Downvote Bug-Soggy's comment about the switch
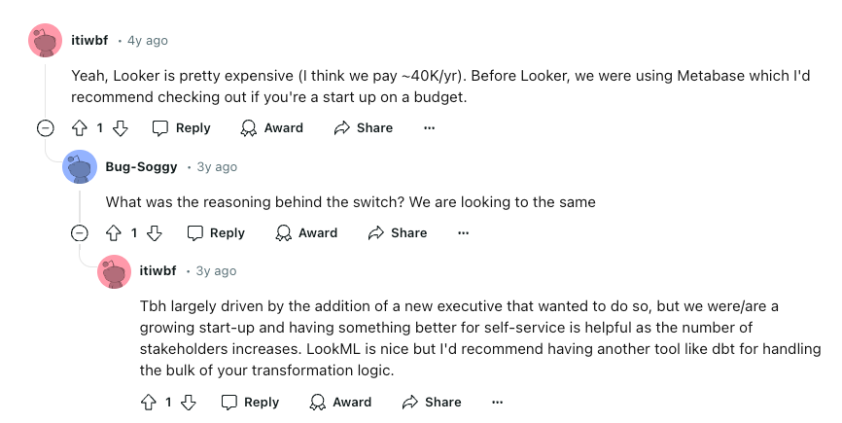This screenshot has height=423, width=842. (155, 232)
